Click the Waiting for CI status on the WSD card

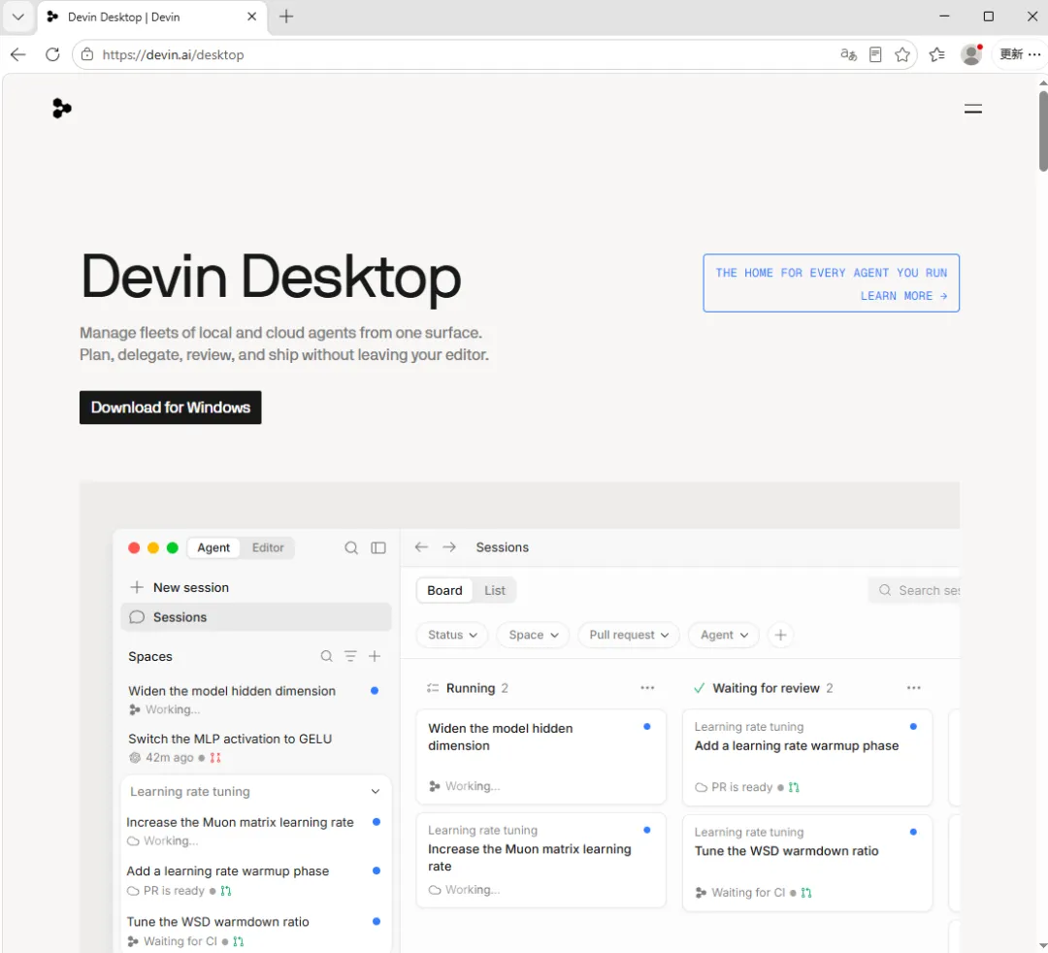click(x=748, y=893)
